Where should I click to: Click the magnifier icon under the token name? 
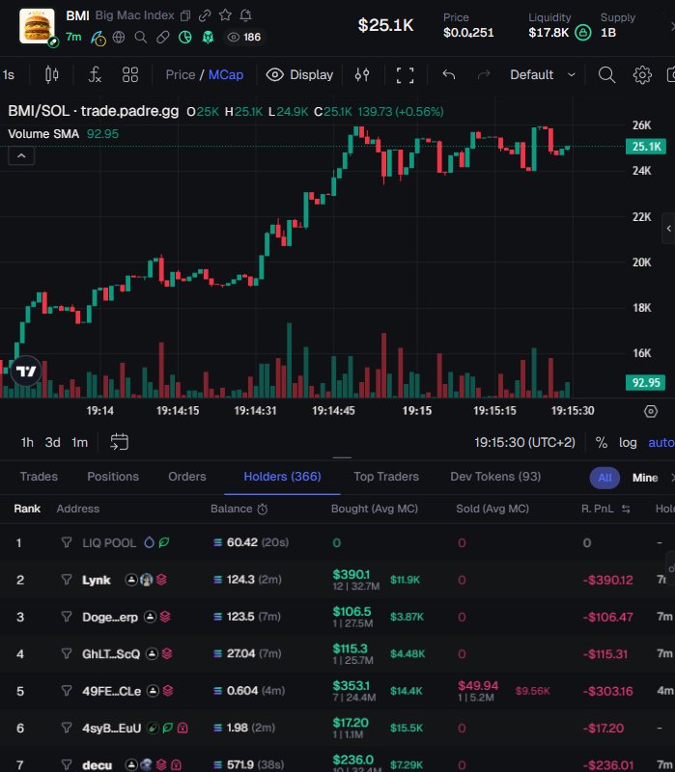pyautogui.click(x=140, y=37)
